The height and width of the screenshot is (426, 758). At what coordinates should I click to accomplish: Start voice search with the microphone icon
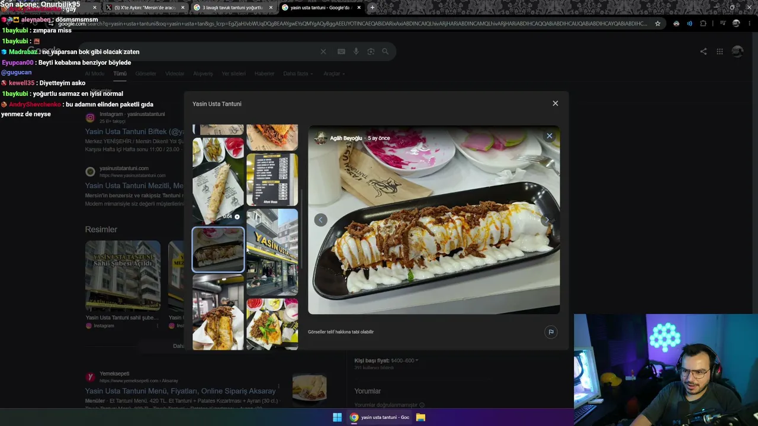[x=356, y=51]
